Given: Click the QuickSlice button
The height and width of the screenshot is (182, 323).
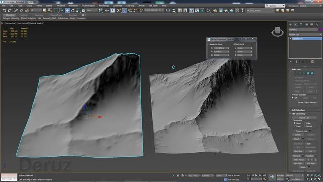Looking at the screenshot, I should pos(298,151).
